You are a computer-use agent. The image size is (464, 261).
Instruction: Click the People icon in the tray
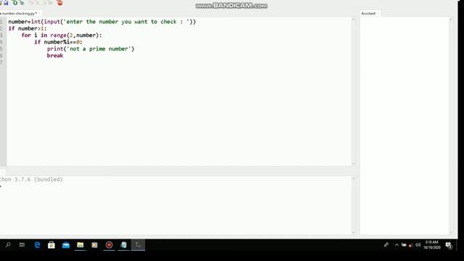coord(386,245)
